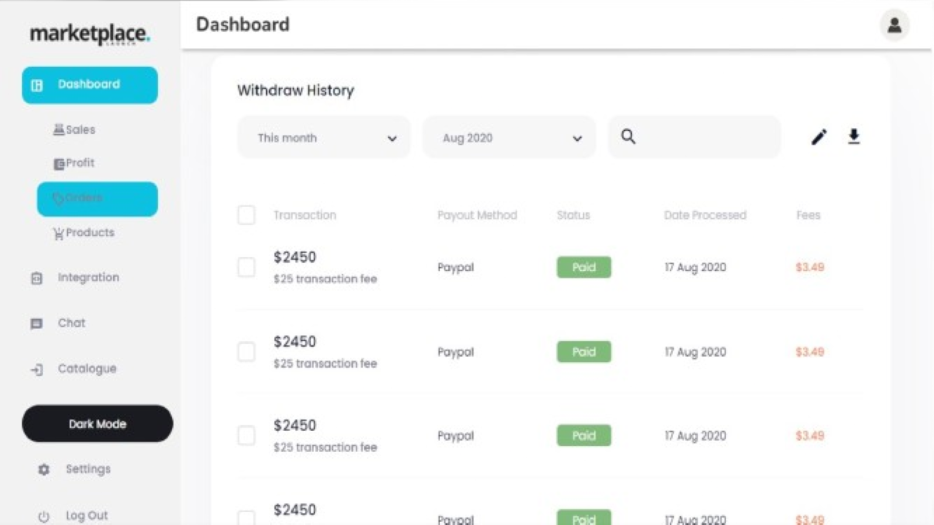Click the Catalogue sidebar icon

coord(36,369)
